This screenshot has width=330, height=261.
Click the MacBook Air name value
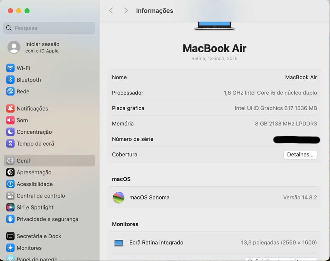(301, 77)
